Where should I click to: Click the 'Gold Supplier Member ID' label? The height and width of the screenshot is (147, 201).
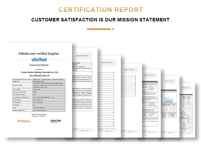(x=20, y=95)
